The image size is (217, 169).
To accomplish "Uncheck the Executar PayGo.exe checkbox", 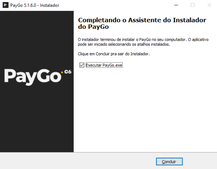I will [x=82, y=65].
